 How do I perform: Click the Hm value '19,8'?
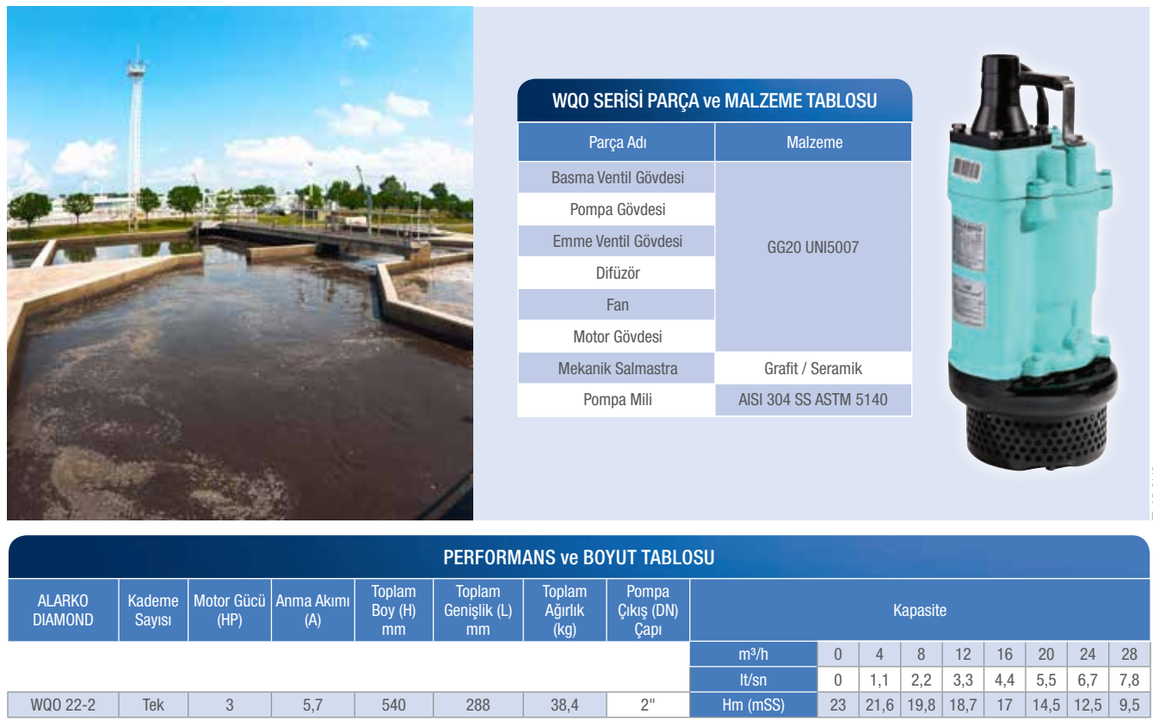tap(921, 705)
